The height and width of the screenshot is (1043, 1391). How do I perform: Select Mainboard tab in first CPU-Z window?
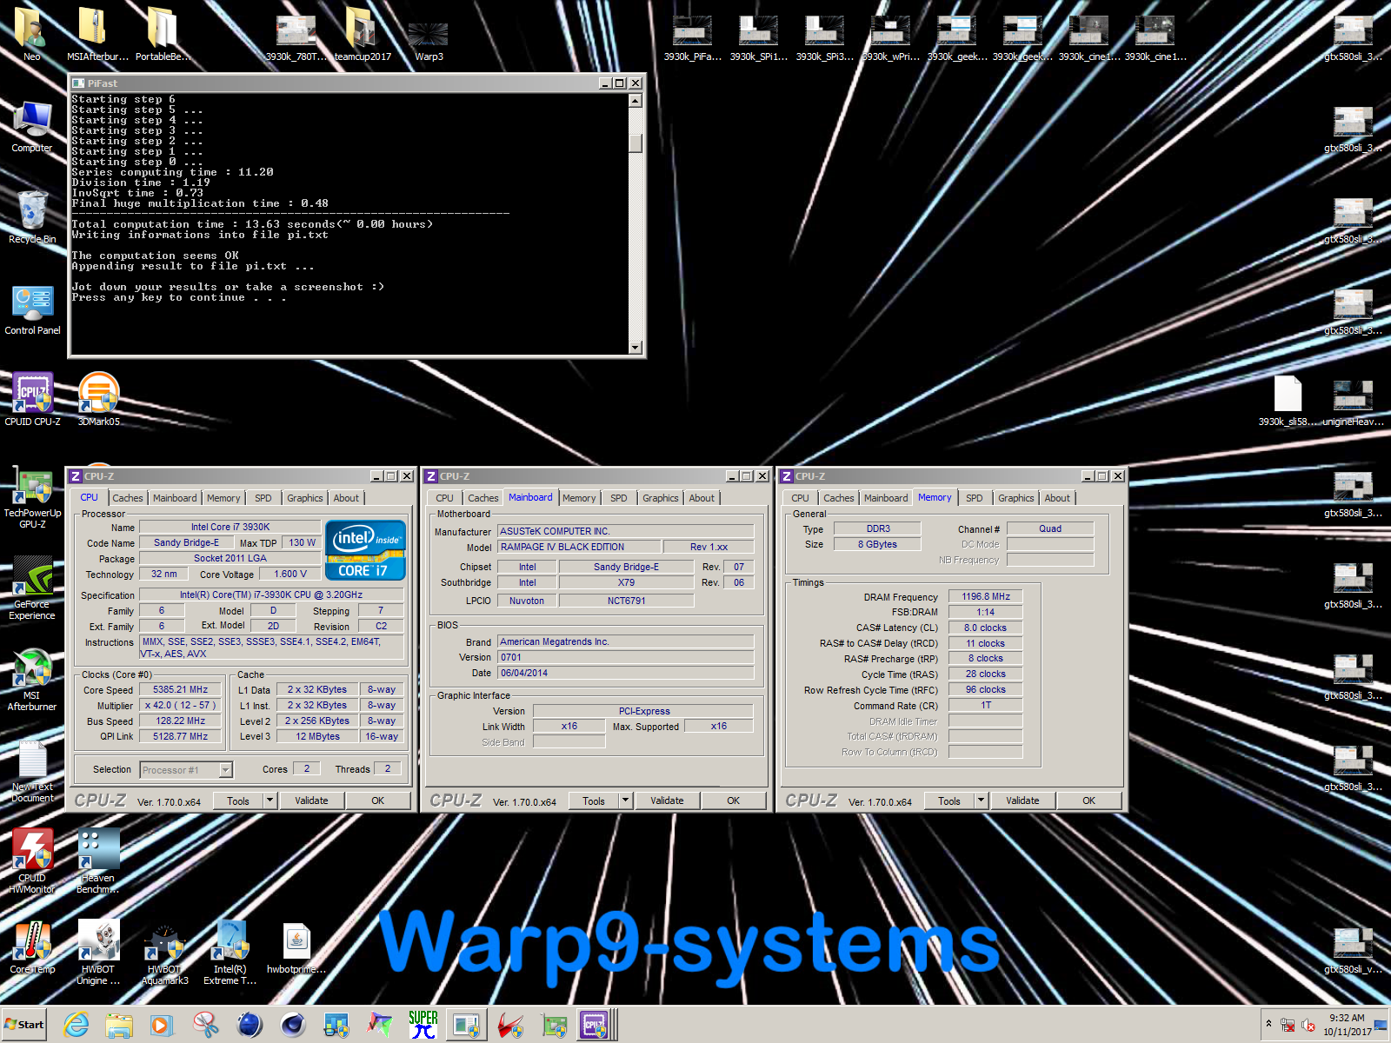[x=175, y=498]
